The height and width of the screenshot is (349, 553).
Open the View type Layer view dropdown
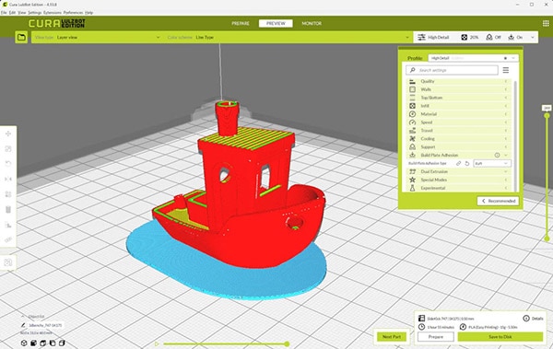[x=97, y=37]
